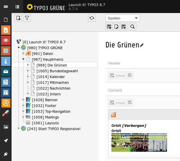180x161 pixels.
Task: Toggle the page tree list view icon
Action: [17, 7]
